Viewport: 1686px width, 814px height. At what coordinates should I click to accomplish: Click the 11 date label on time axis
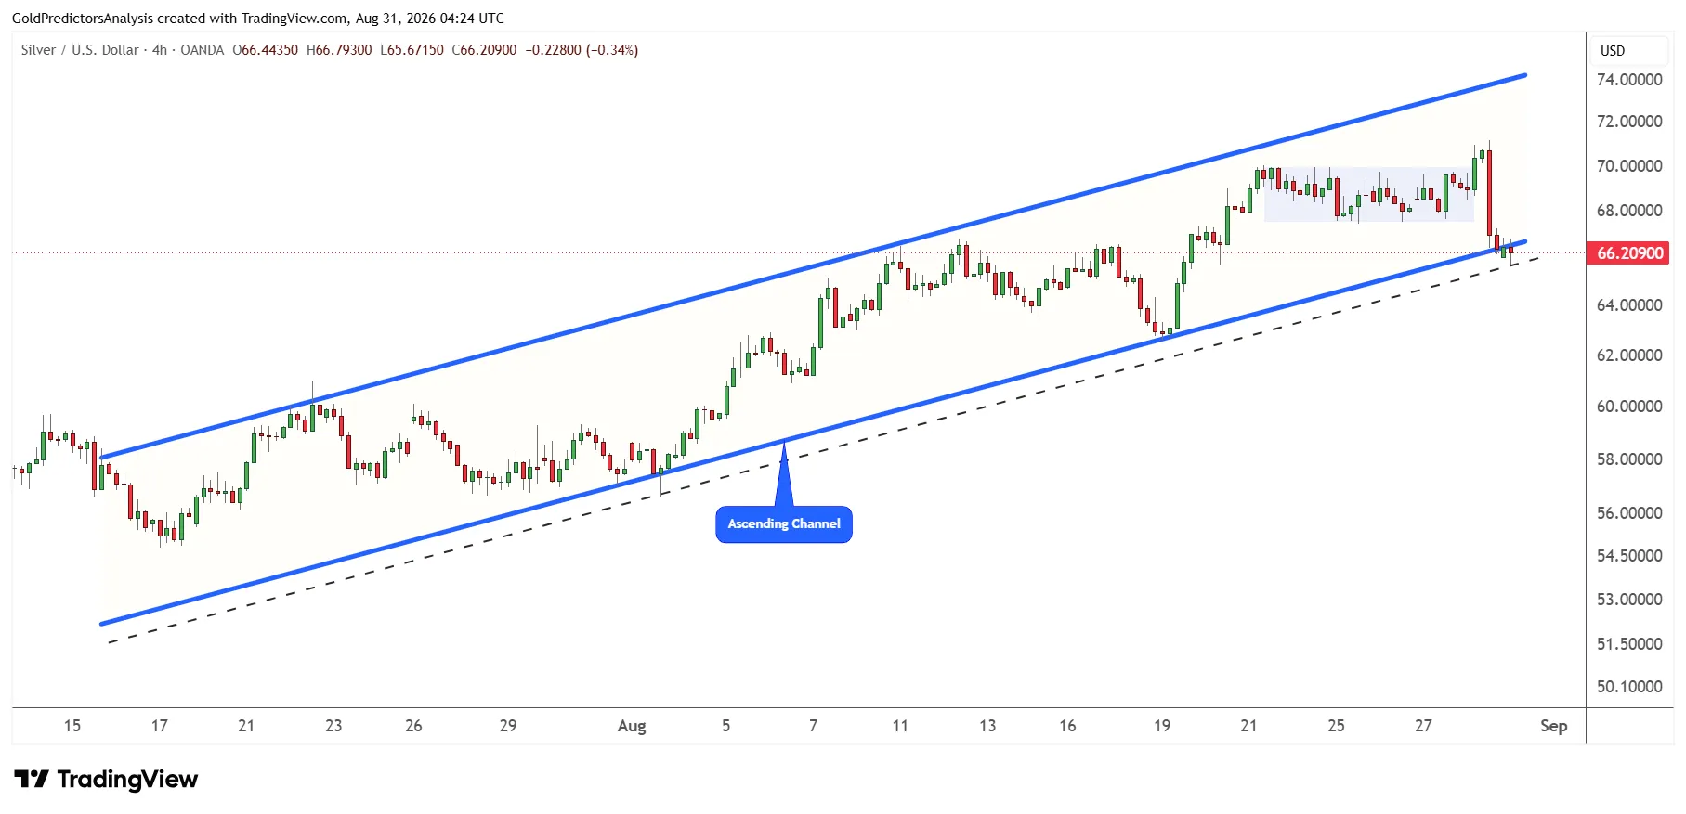point(900,726)
